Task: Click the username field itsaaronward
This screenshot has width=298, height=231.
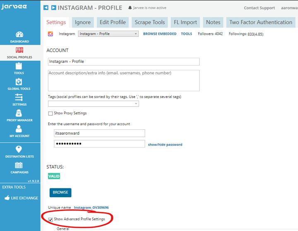Action: (x=99, y=133)
